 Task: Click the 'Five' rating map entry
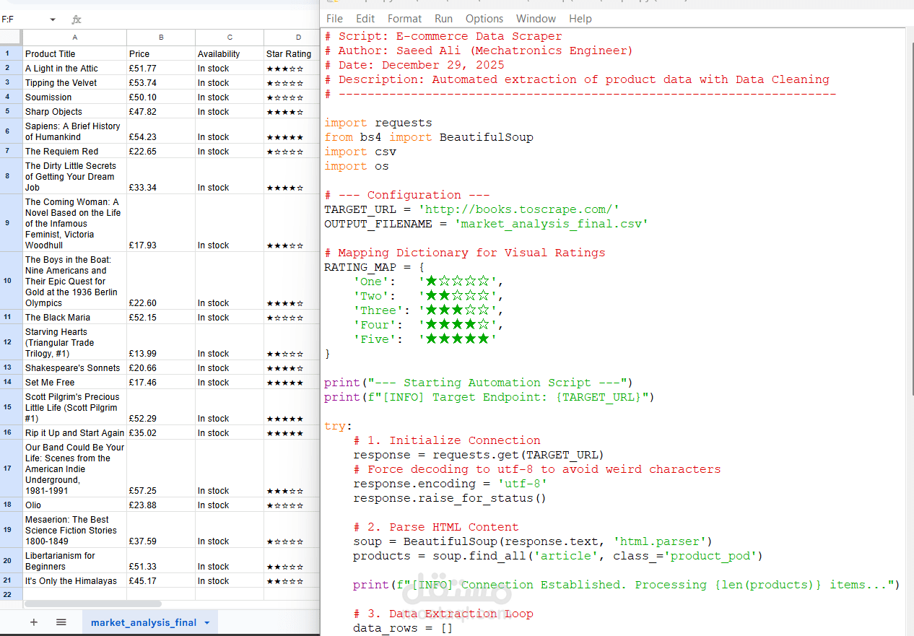click(425, 339)
